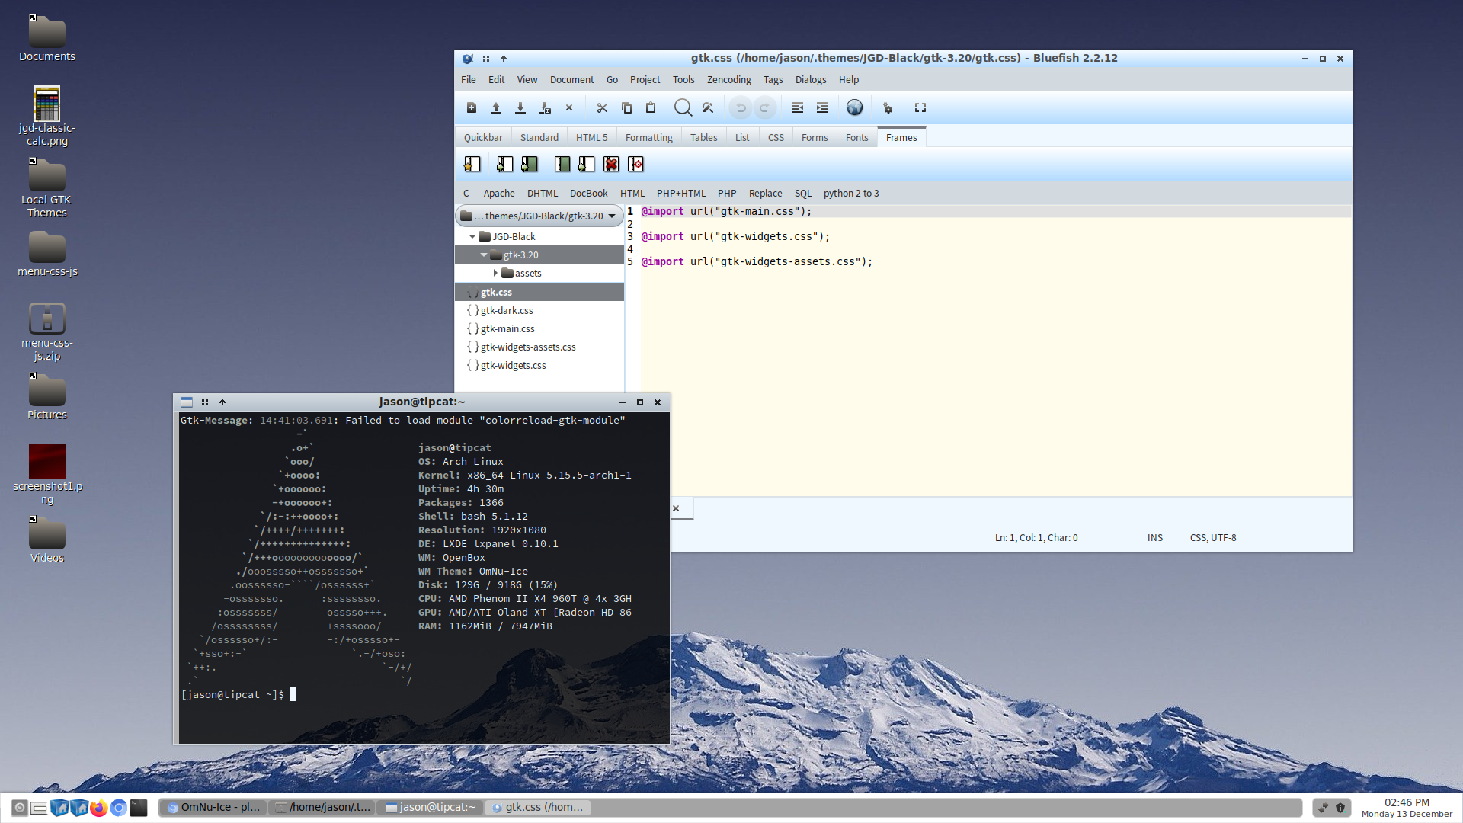Viewport: 1463px width, 823px height.
Task: Open the python 2 to 3 snippets menu
Action: (851, 194)
